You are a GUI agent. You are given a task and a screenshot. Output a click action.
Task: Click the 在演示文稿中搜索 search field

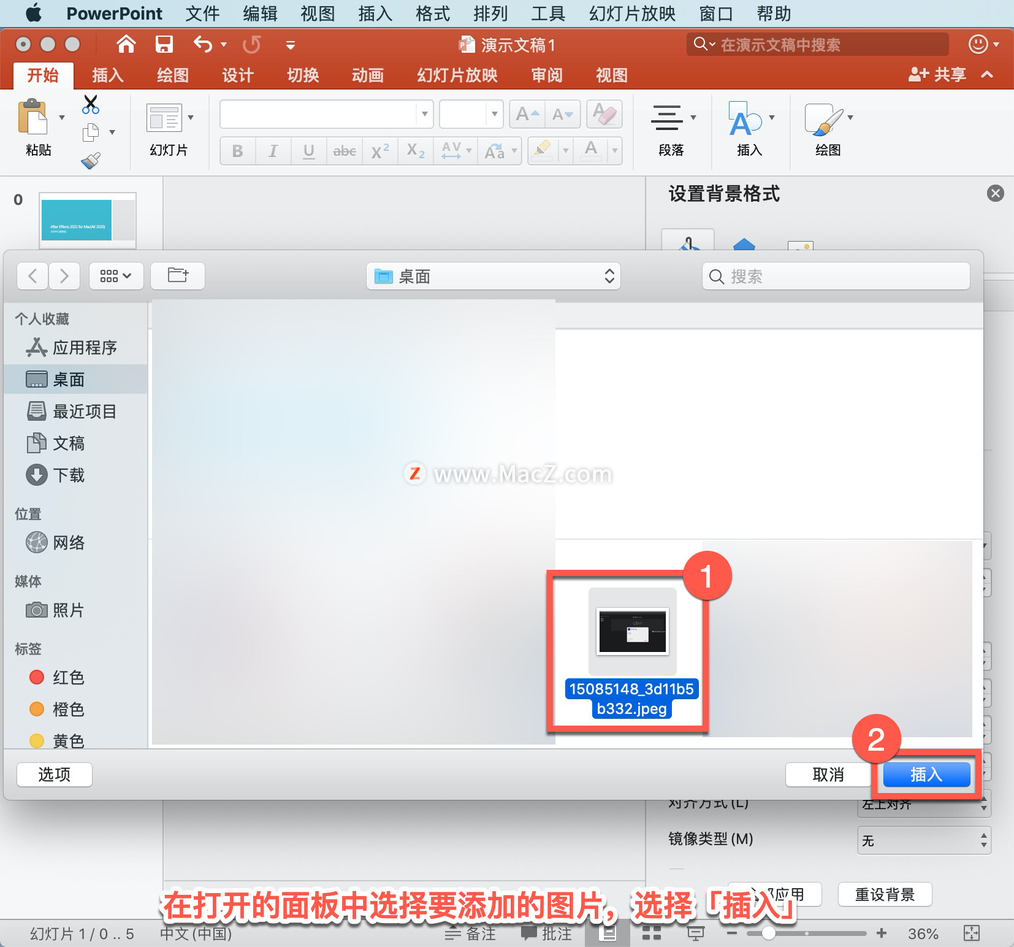tap(818, 44)
